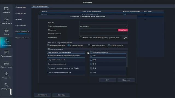Image resolution: width=175 pixels, height=98 pixels.
Task: Toggle the Обновление permission checkbox
Action: coord(69,45)
